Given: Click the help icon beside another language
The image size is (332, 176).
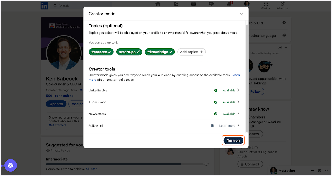Looking at the screenshot, I should click(284, 35).
